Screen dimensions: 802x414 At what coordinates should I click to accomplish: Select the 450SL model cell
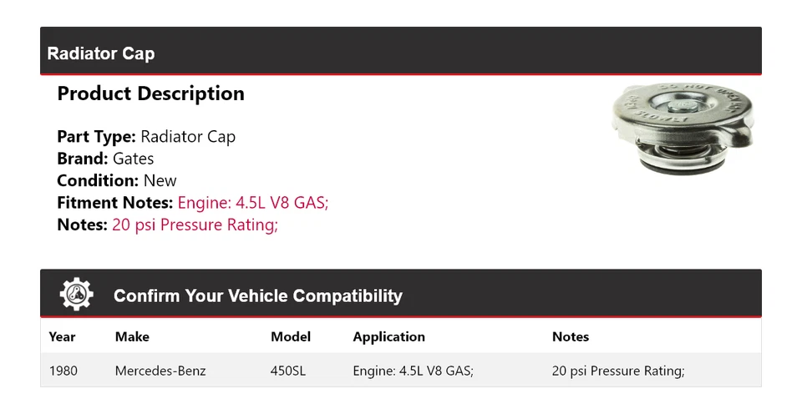tap(288, 371)
